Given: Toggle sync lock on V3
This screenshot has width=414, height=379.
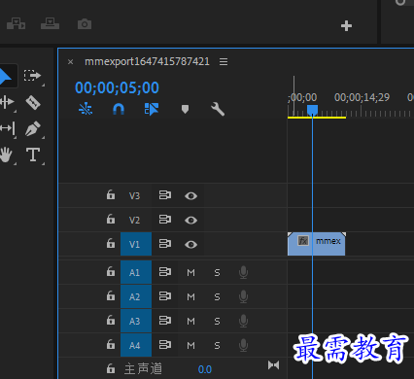Looking at the screenshot, I should pyautogui.click(x=165, y=195).
